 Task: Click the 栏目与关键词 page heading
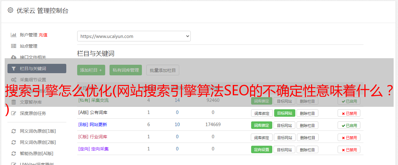(96, 54)
